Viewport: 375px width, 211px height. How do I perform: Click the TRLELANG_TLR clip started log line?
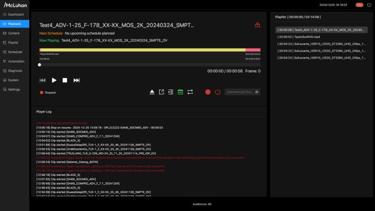96,153
